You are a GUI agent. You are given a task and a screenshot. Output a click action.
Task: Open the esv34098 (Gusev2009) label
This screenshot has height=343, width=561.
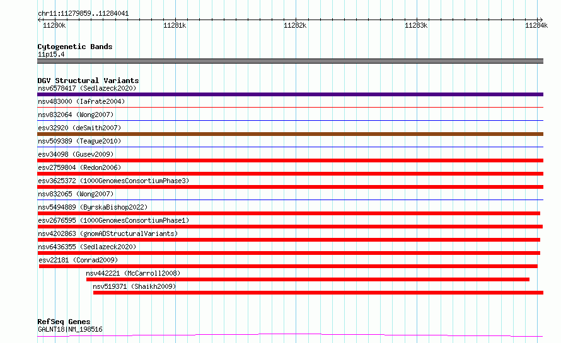(x=76, y=154)
